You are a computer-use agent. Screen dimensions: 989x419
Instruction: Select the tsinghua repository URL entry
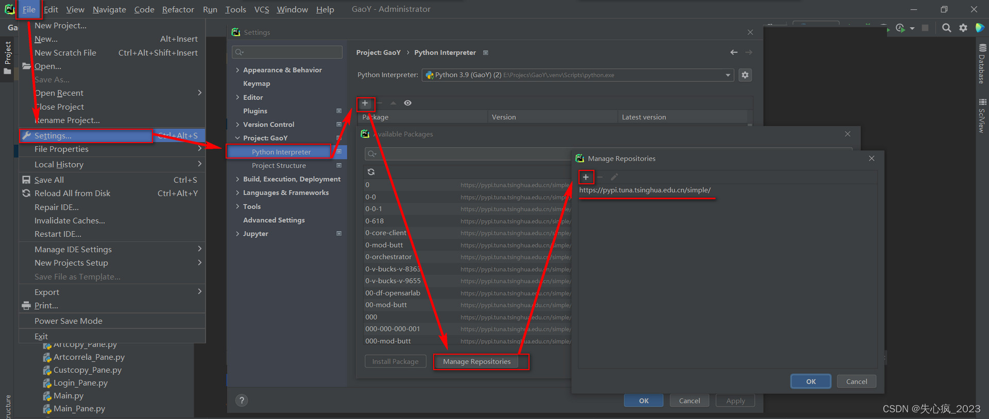(x=645, y=190)
